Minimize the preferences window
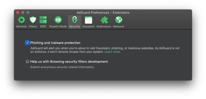 [23, 12]
